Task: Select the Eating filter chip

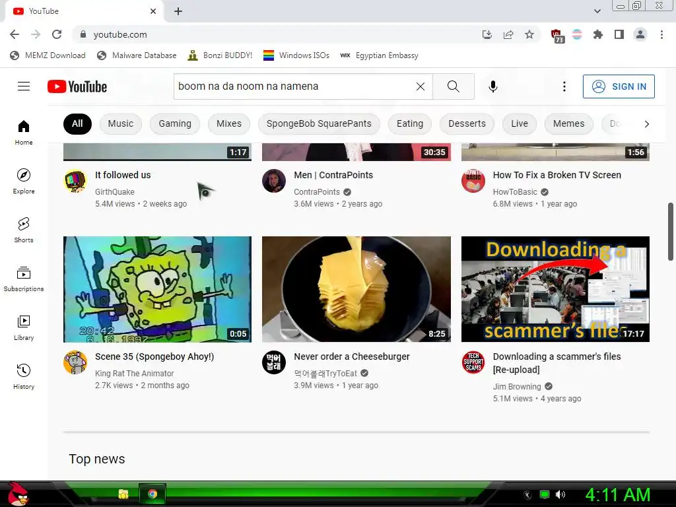Action: pyautogui.click(x=409, y=124)
